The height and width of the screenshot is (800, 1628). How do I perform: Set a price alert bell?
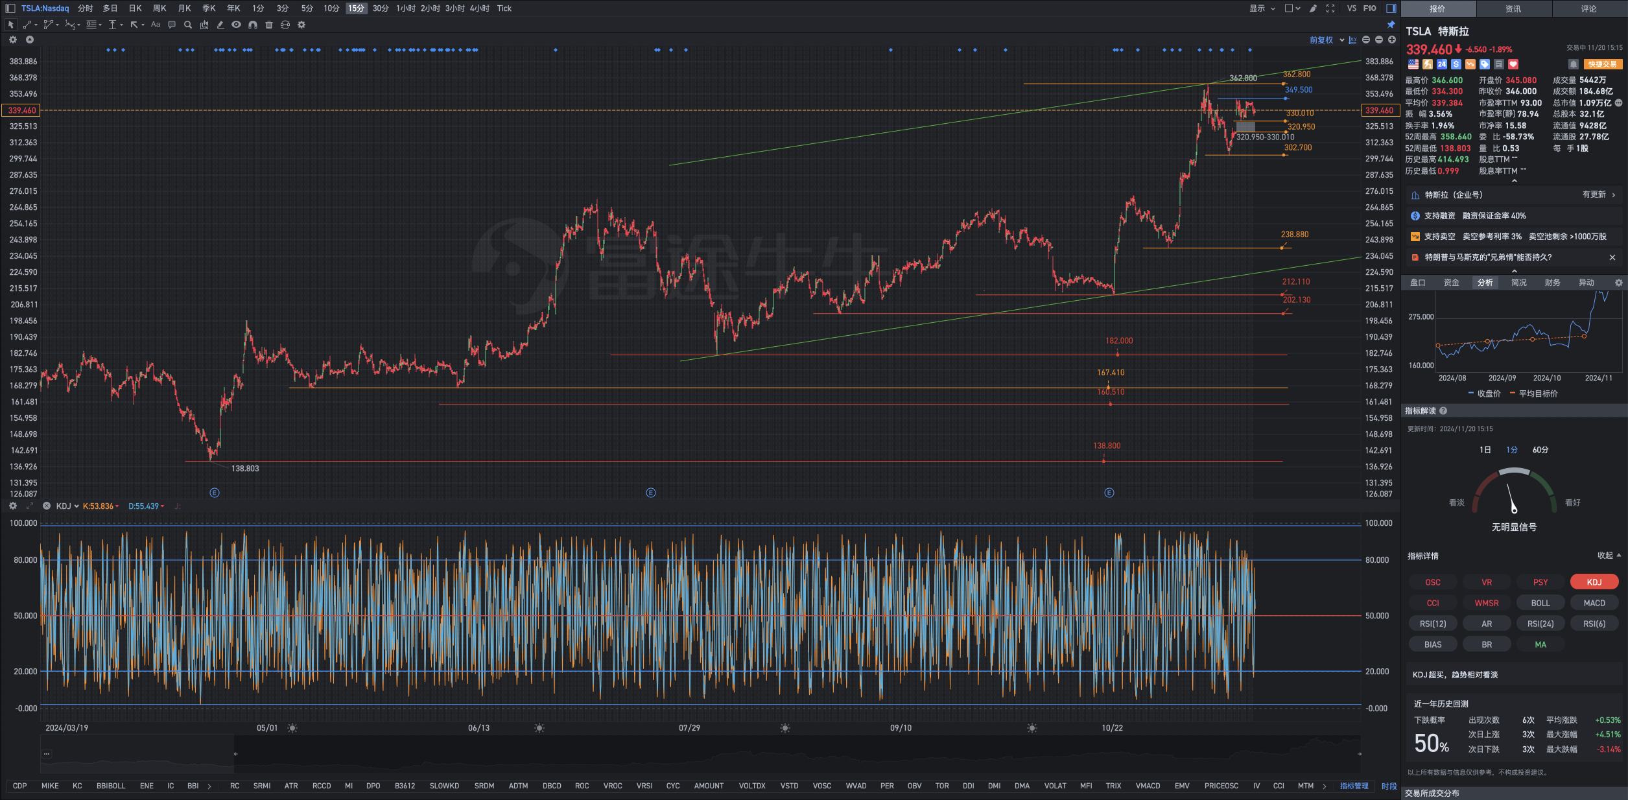(1574, 64)
